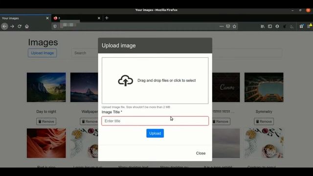Viewport: 313px width, 176px height.
Task: Open the Firefox library icon
Action: (263, 26)
